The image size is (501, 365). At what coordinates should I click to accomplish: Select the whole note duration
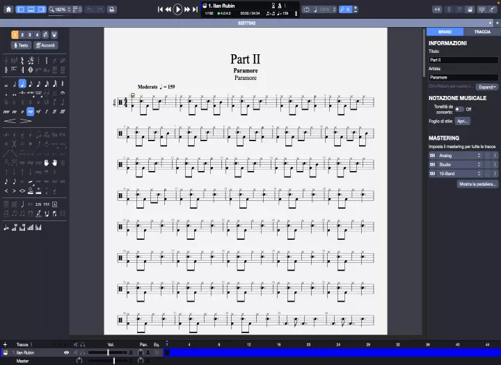pos(6,85)
